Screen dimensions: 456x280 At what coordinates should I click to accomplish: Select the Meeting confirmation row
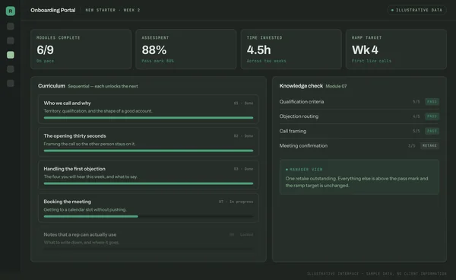tap(359, 145)
